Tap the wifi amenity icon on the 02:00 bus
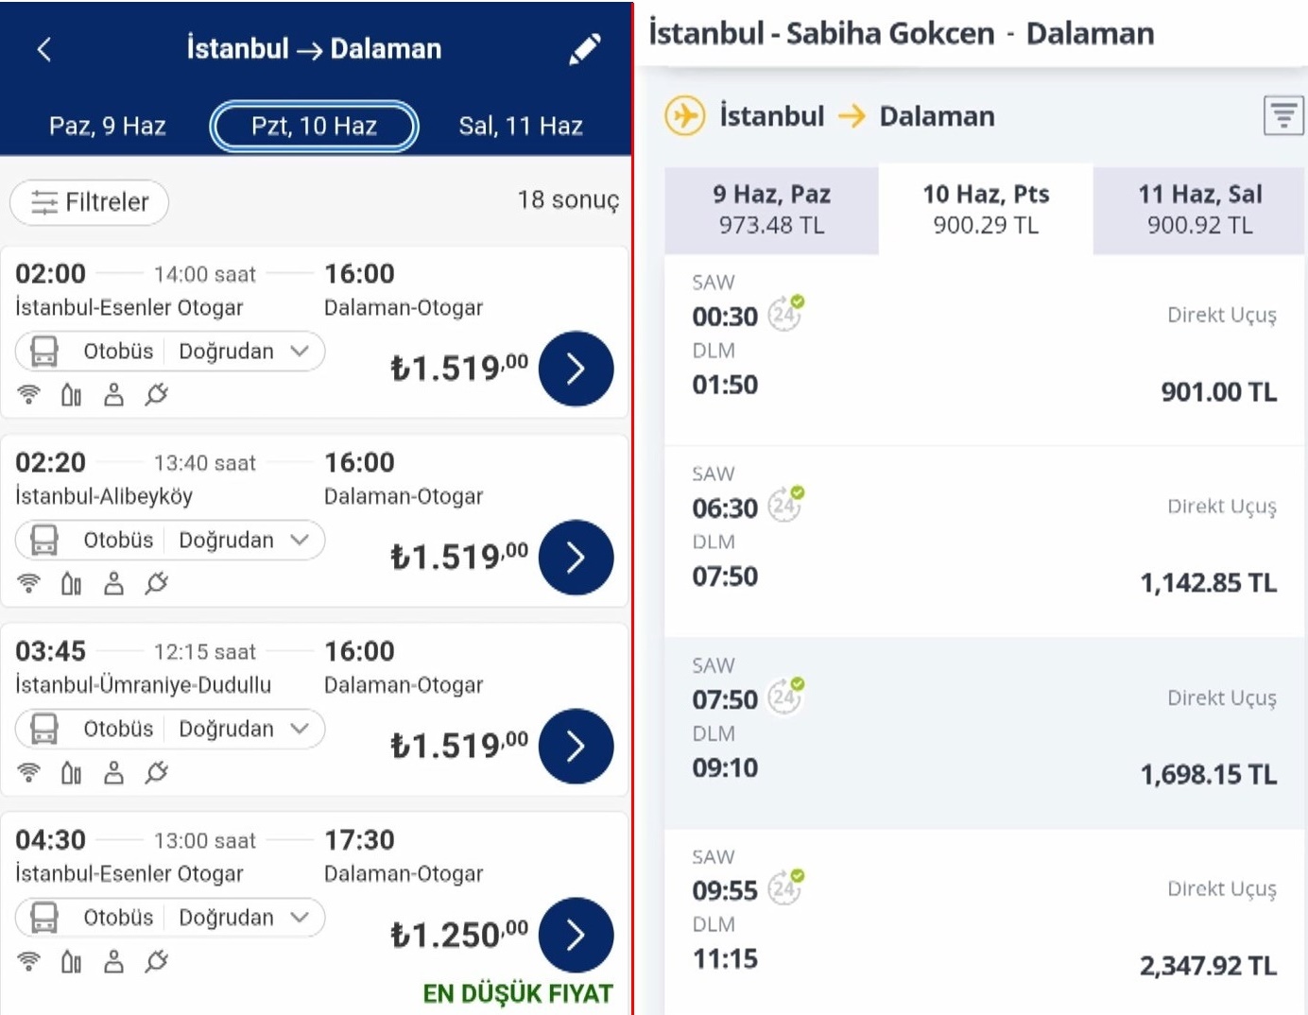This screenshot has height=1015, width=1308. 29,394
